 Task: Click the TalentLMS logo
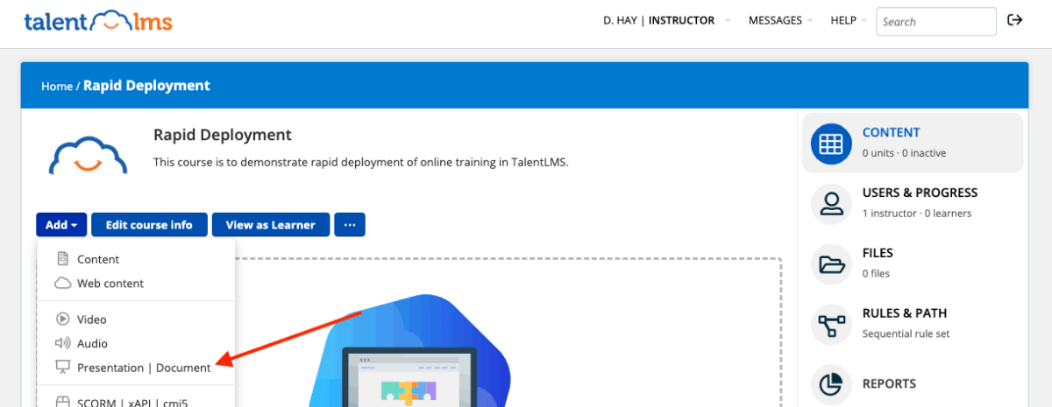[x=98, y=21]
